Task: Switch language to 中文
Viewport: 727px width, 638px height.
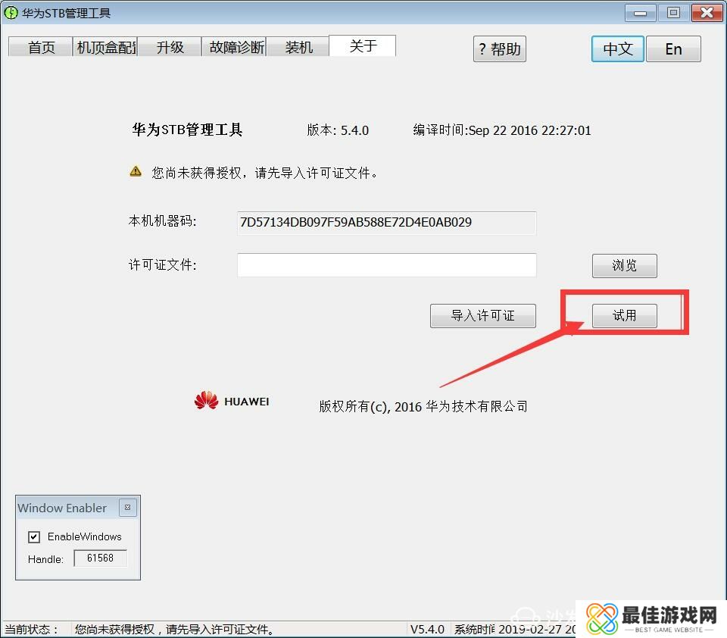Action: [617, 49]
